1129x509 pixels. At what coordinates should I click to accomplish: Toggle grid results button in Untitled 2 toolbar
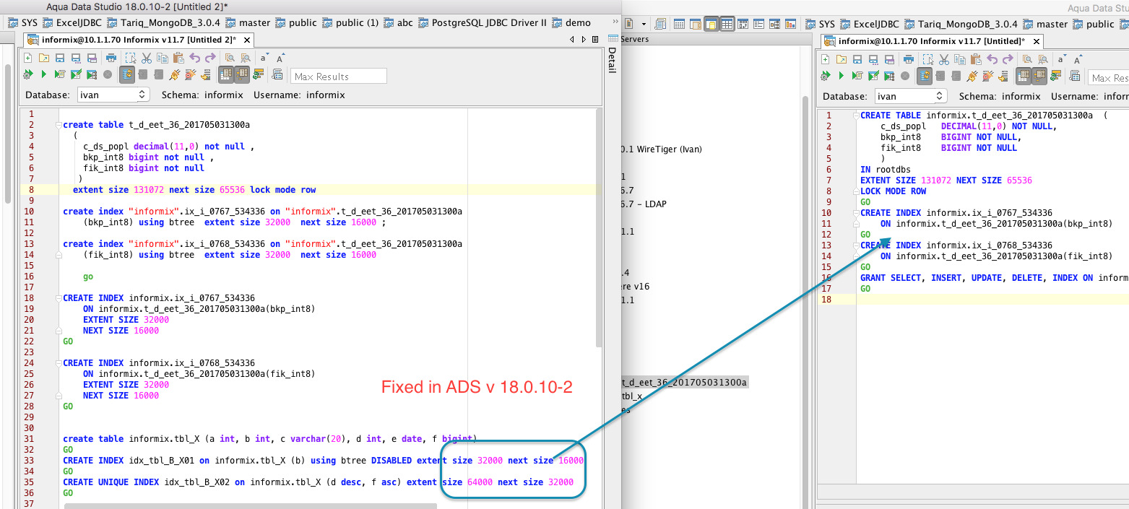tap(226, 74)
